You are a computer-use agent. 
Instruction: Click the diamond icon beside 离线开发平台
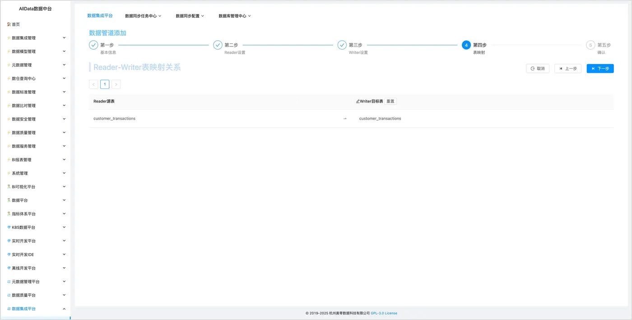point(9,268)
